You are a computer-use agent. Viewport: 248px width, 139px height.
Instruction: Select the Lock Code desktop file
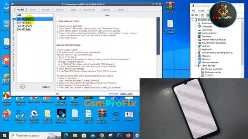pyautogui.click(x=75, y=115)
